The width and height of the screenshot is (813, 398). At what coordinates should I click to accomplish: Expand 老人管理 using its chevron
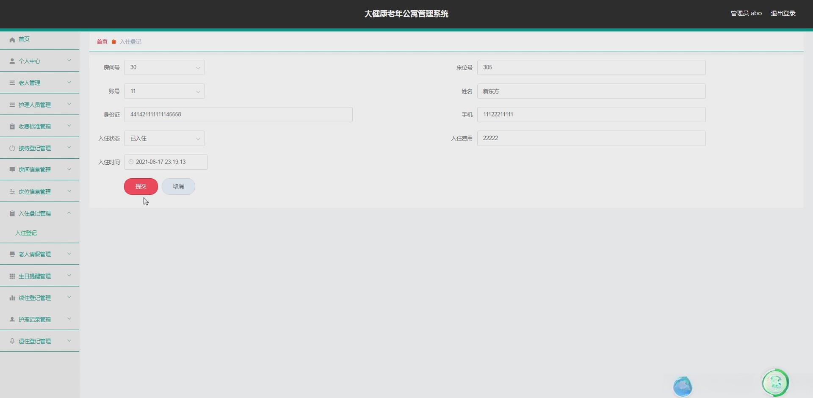click(69, 82)
